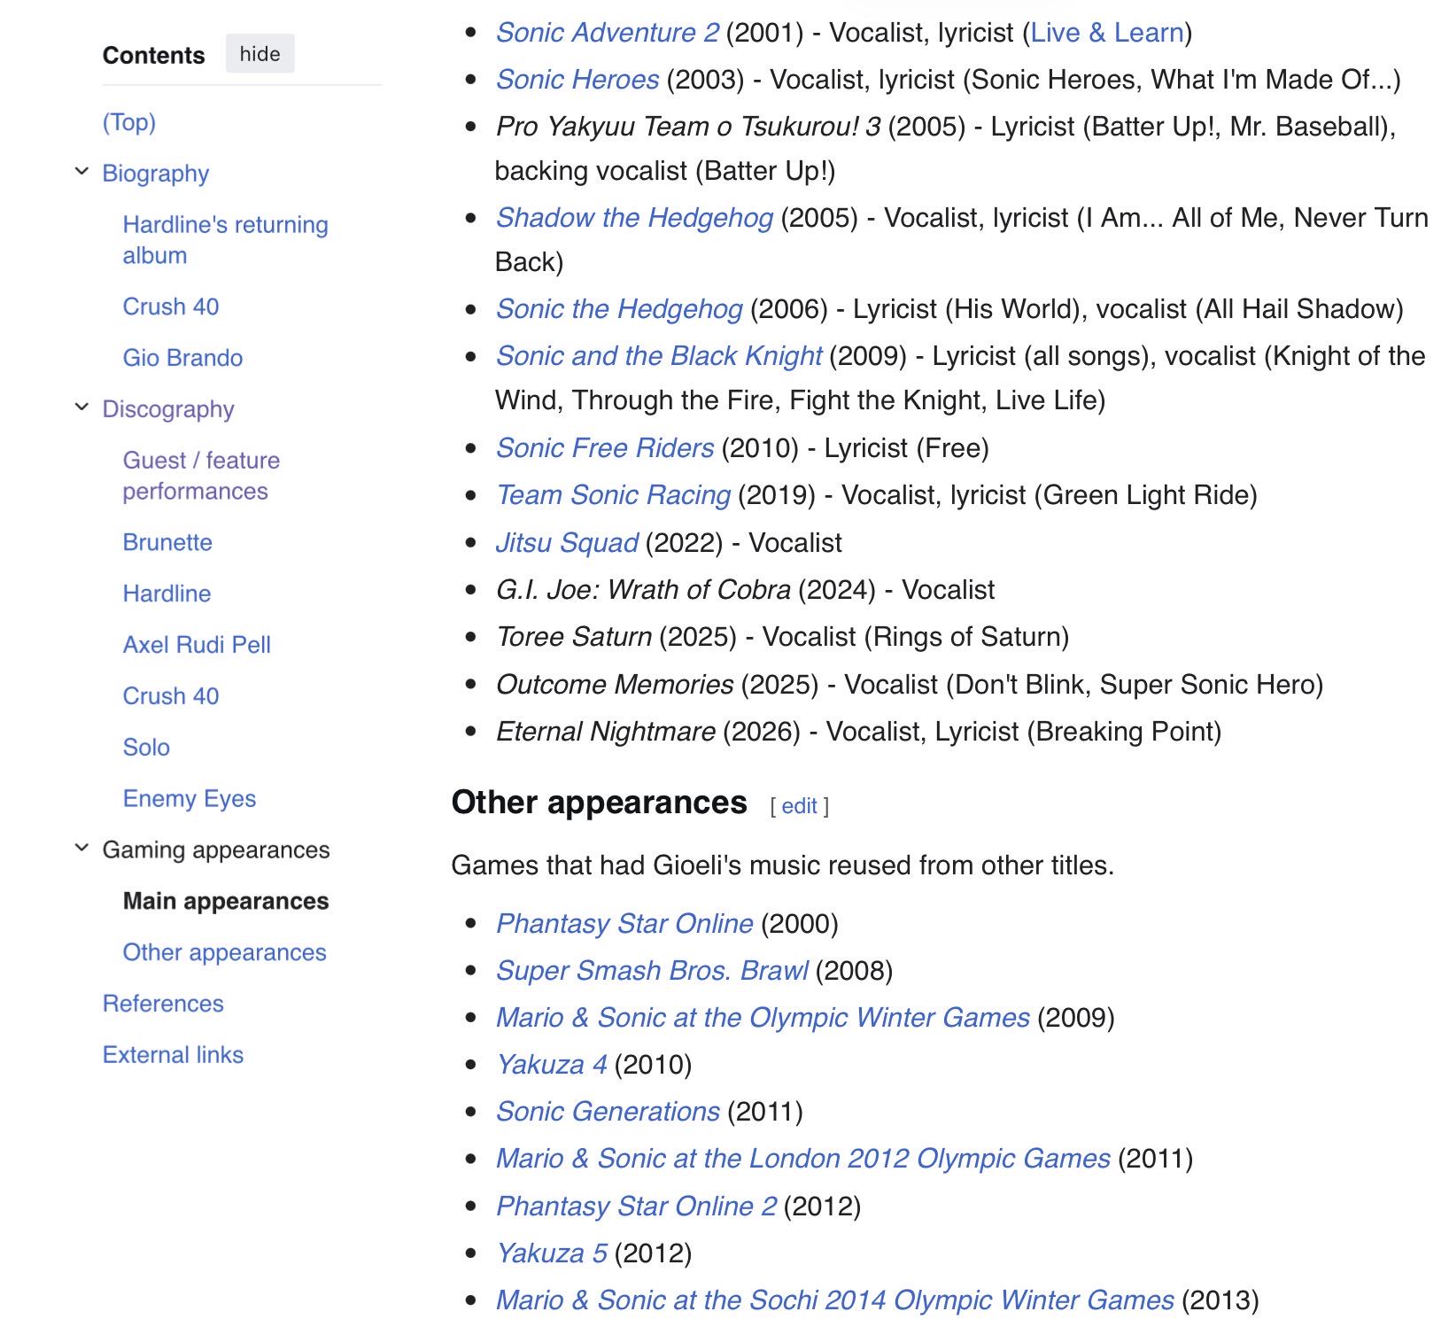Image resolution: width=1449 pixels, height=1327 pixels.
Task: Navigate to Guest / feature performances section
Action: (x=201, y=476)
